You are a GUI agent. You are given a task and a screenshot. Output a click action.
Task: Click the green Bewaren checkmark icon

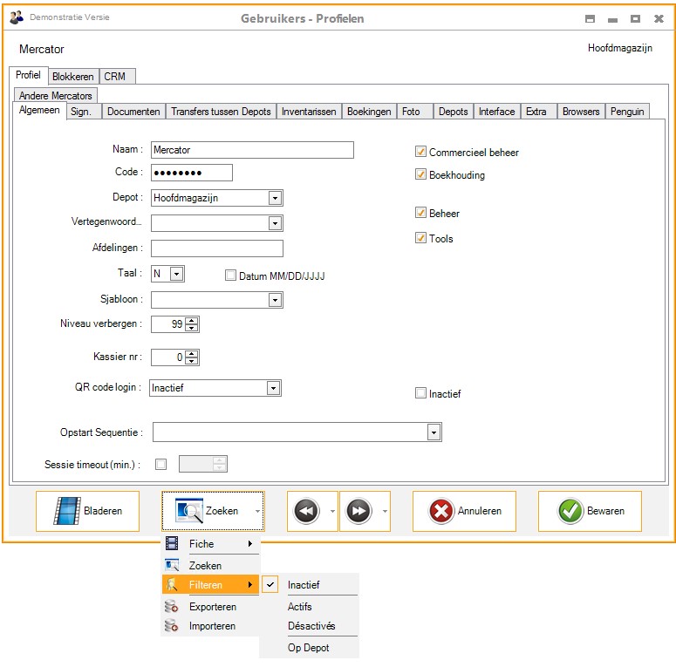tap(570, 511)
